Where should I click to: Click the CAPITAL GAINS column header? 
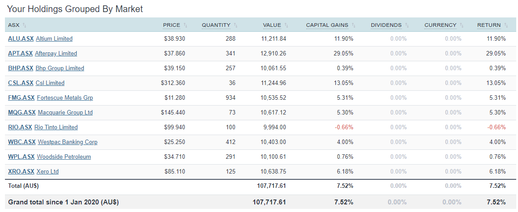pyautogui.click(x=327, y=25)
